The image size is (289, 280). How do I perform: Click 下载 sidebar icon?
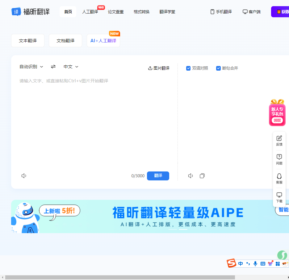(x=279, y=197)
